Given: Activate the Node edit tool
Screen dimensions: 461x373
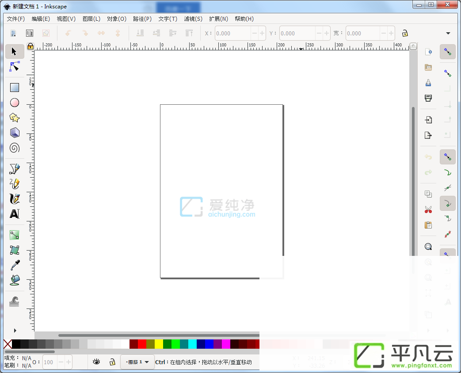Looking at the screenshot, I should (15, 67).
